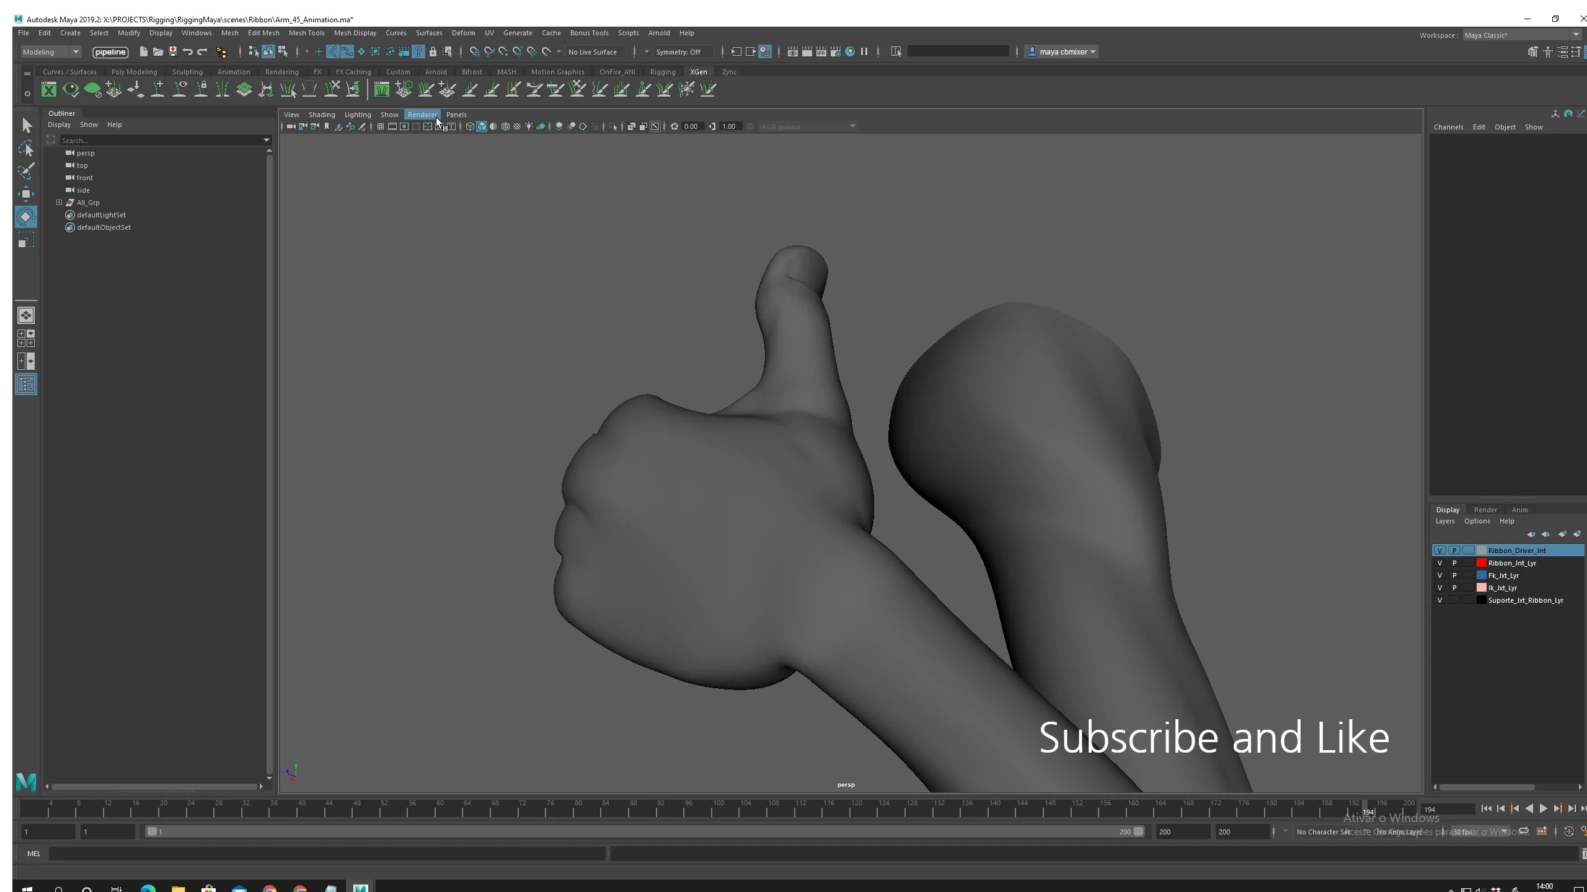Image resolution: width=1587 pixels, height=892 pixels.
Task: Open the XGen window shelf icon
Action: coord(49,90)
